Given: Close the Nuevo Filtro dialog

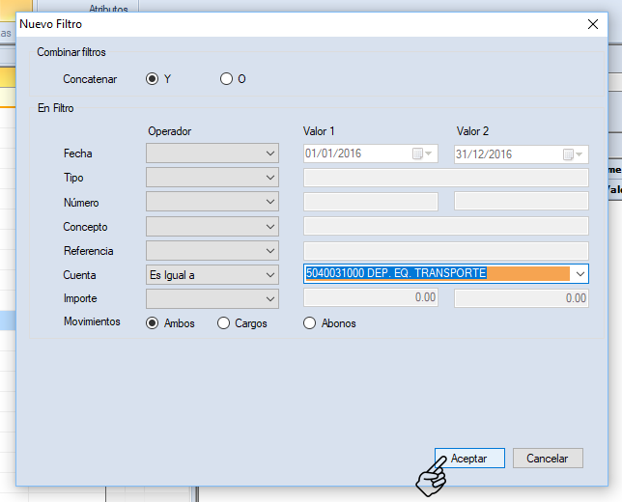Looking at the screenshot, I should 593,24.
